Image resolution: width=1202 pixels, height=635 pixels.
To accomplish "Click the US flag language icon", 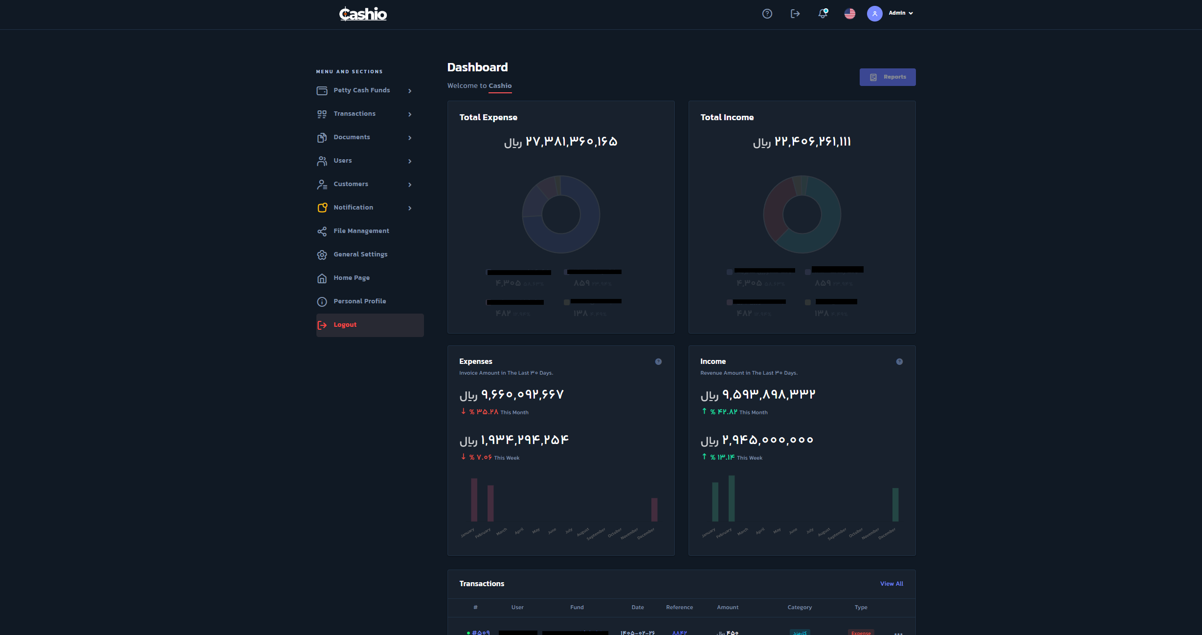I will coord(850,14).
